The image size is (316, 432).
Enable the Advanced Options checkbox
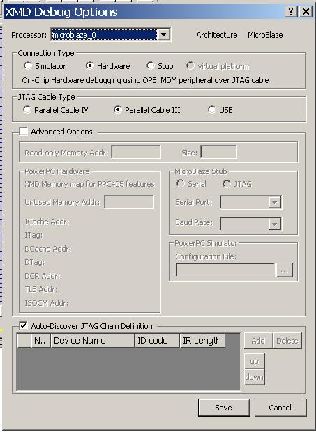point(23,132)
